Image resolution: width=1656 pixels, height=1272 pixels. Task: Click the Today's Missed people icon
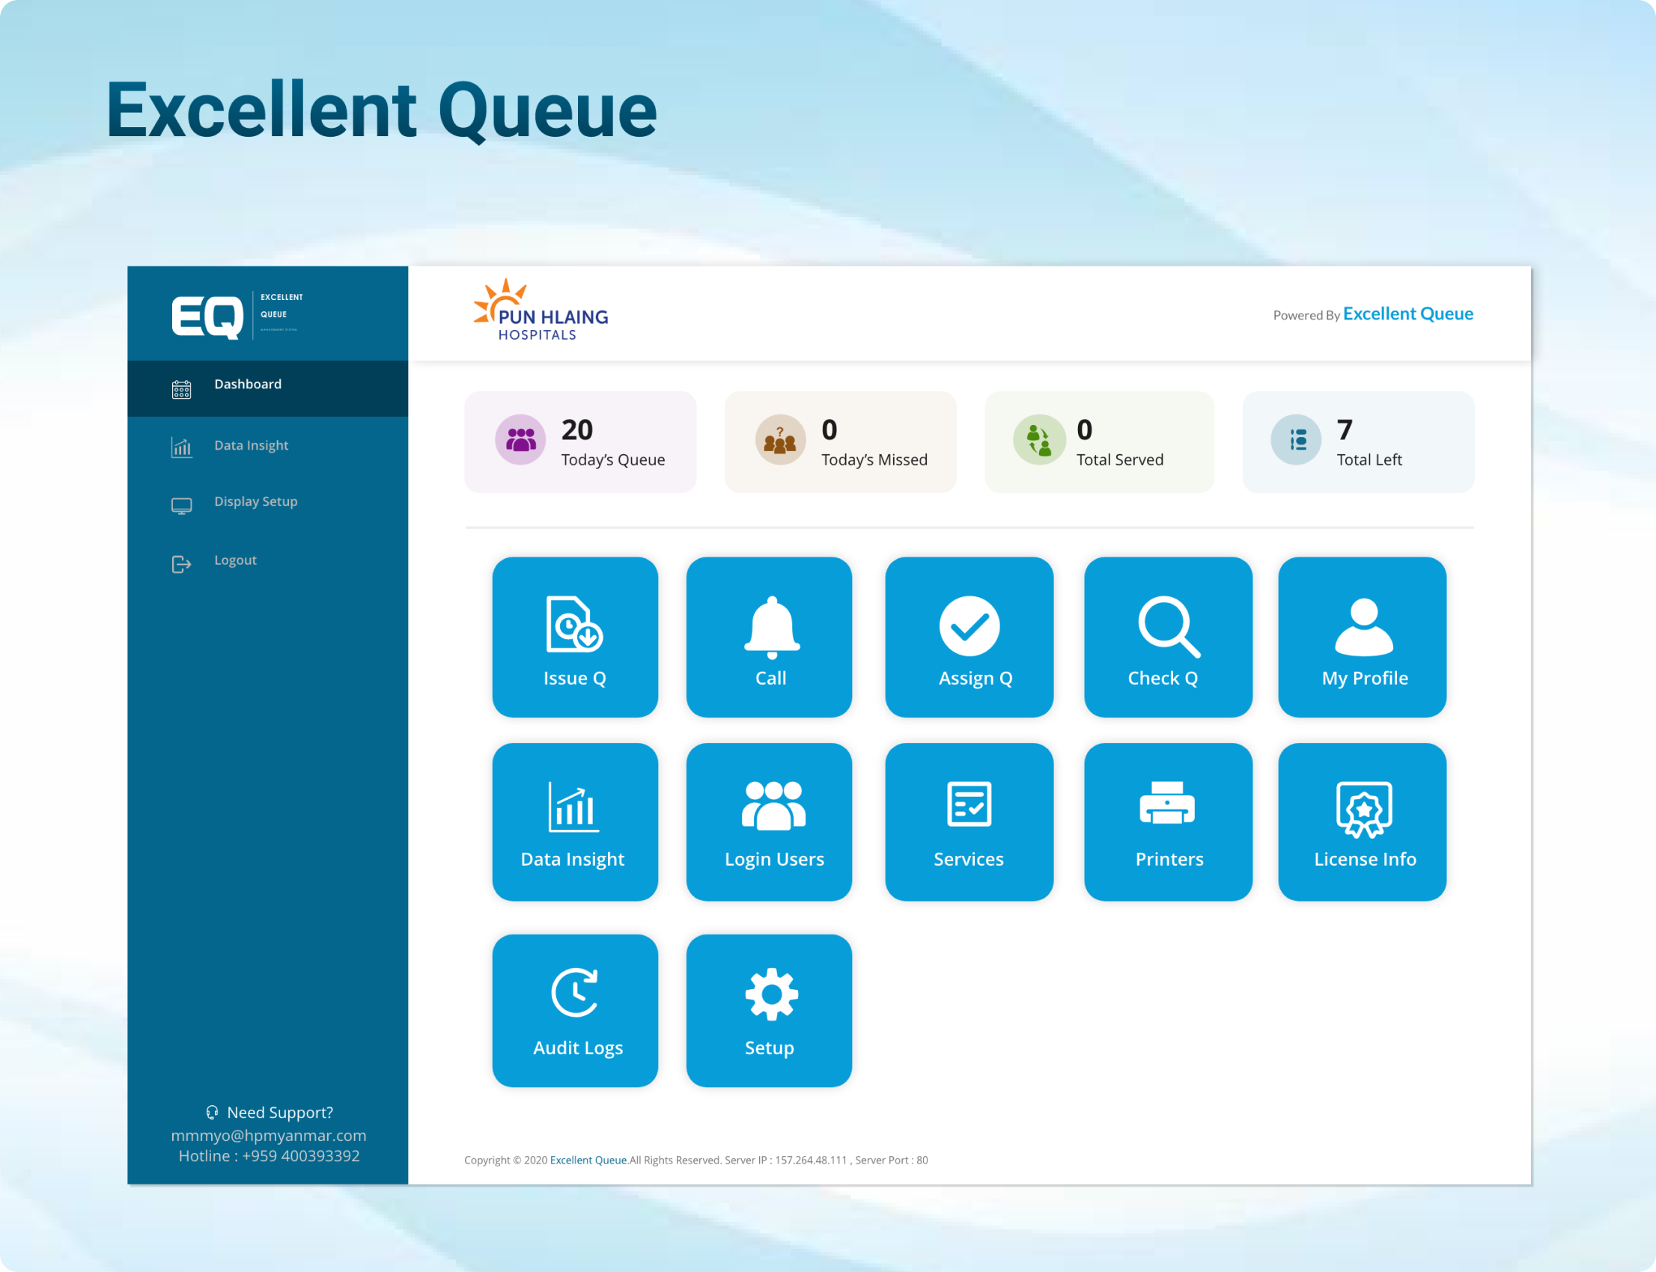779,439
